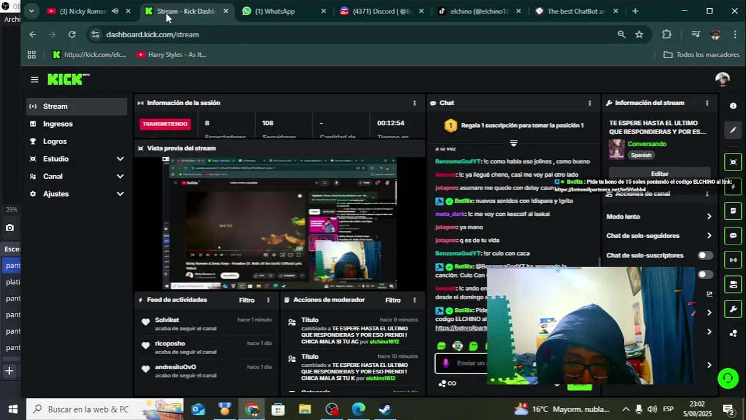This screenshot has height=420, width=746.
Task: Click the Kick logo
Action: [68, 79]
